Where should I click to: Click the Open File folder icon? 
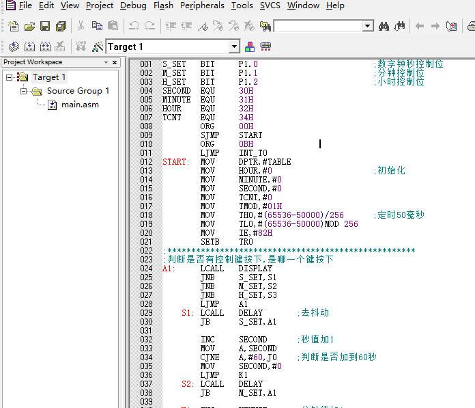(29, 27)
